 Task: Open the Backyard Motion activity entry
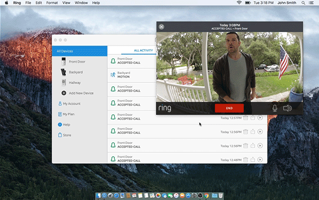[x=132, y=75]
